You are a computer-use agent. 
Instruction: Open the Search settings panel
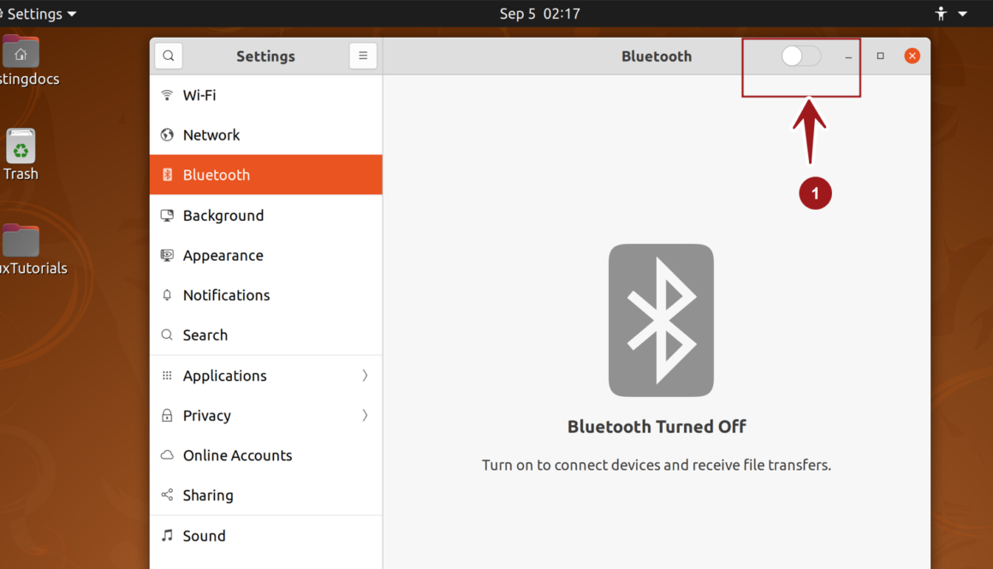(205, 335)
